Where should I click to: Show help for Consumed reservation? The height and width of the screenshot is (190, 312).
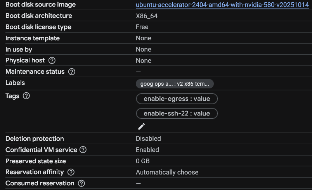(81, 183)
